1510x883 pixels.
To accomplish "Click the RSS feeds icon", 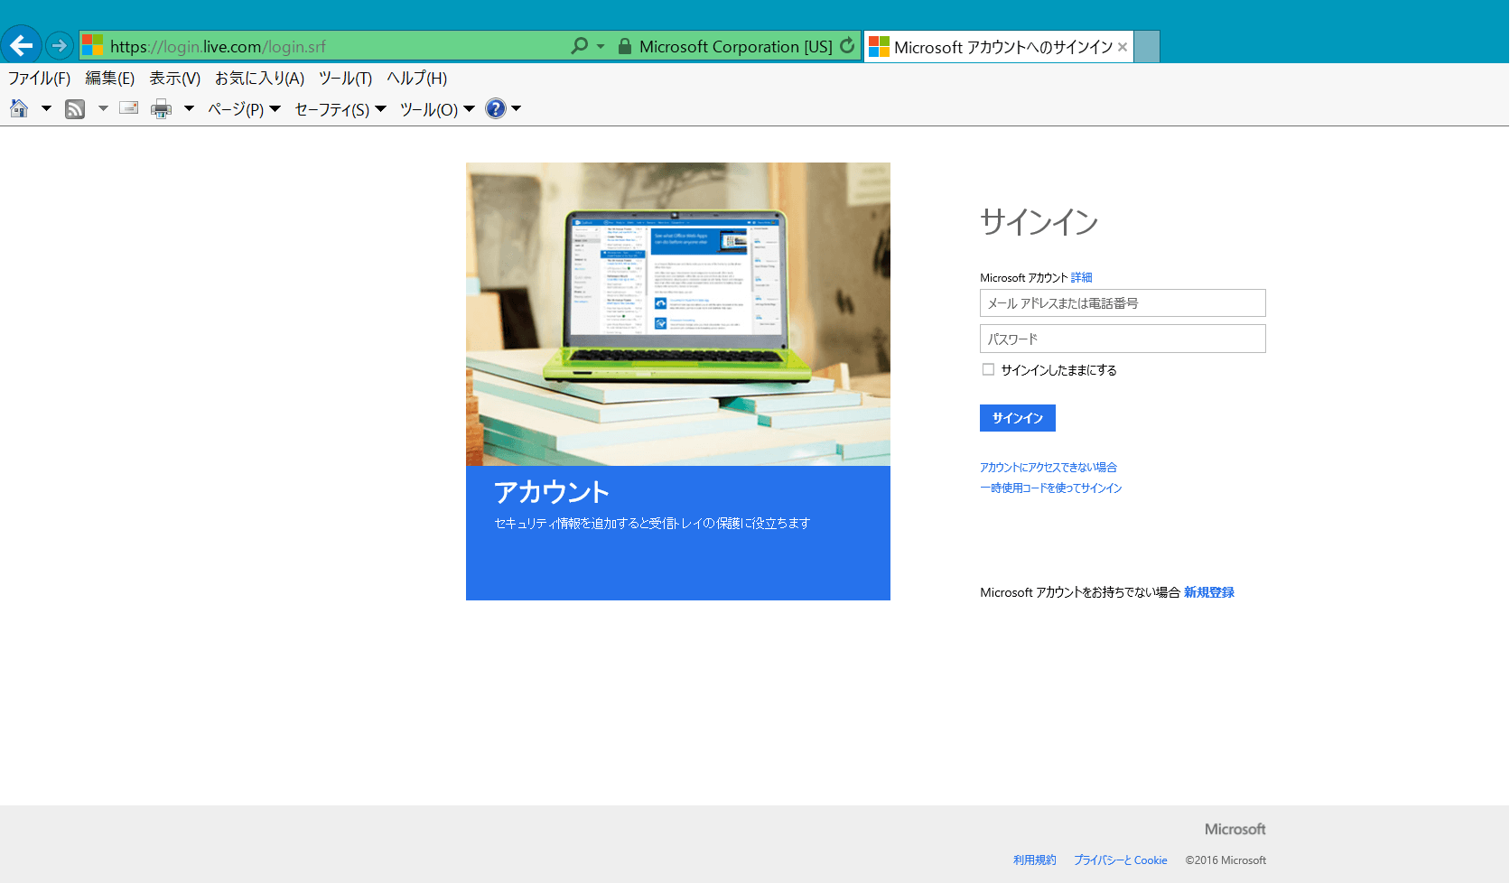I will 75,109.
